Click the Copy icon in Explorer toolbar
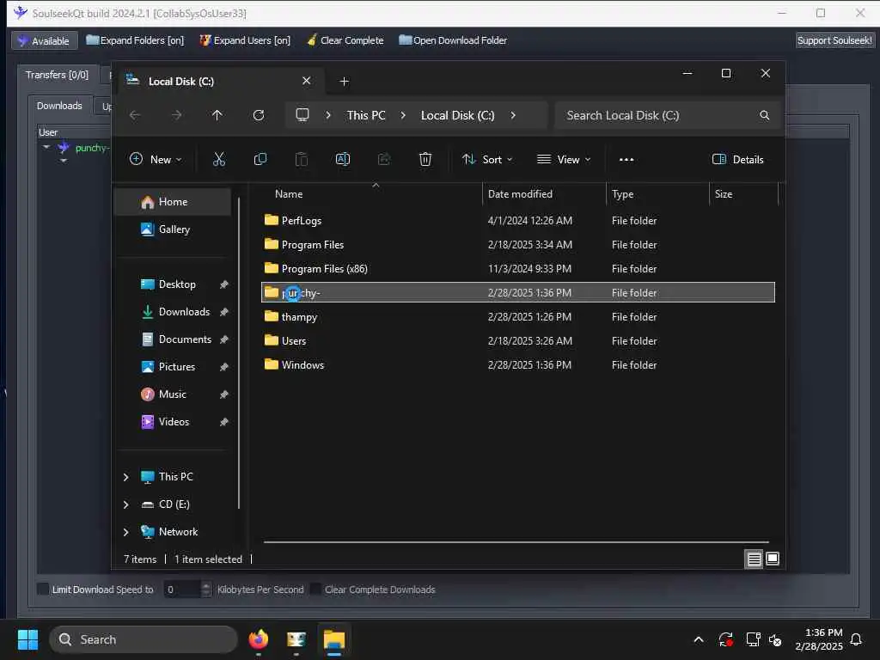The height and width of the screenshot is (660, 880). coord(260,159)
